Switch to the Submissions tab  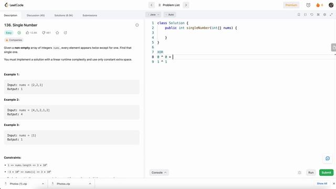(x=90, y=15)
